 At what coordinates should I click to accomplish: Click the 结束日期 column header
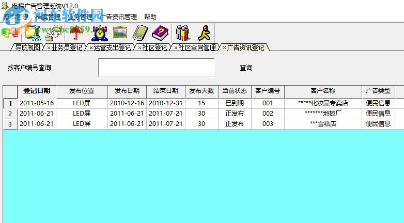[x=166, y=91]
